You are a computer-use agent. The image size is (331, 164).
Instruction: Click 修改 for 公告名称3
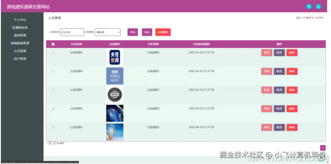coord(279,90)
